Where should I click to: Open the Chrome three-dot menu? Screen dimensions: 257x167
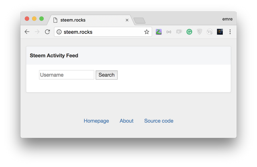[x=230, y=32]
